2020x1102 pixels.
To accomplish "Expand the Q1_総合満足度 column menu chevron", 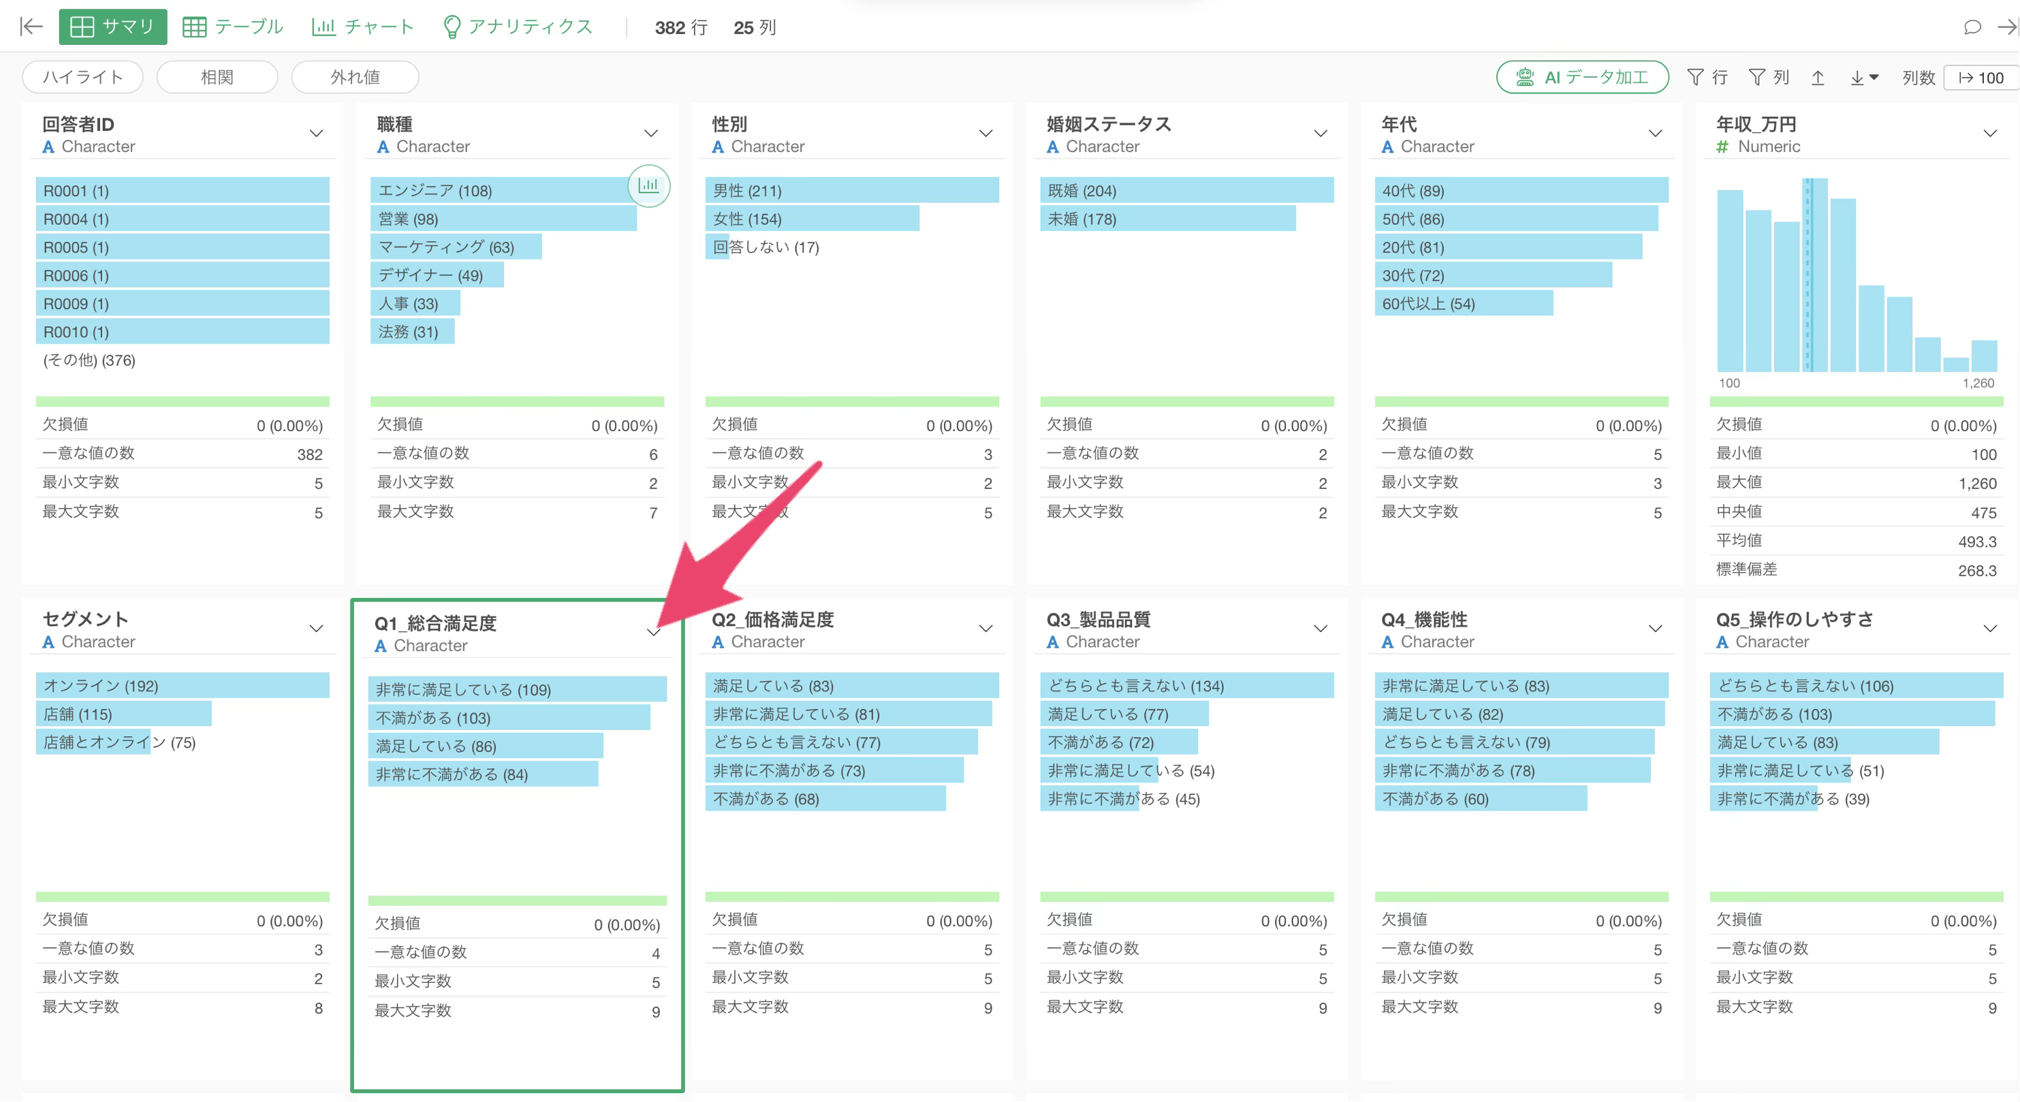I will click(x=652, y=632).
